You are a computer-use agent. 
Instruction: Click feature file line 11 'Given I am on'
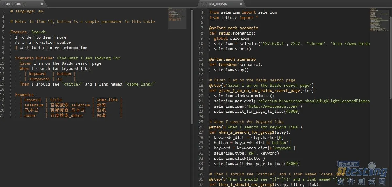point(61,63)
